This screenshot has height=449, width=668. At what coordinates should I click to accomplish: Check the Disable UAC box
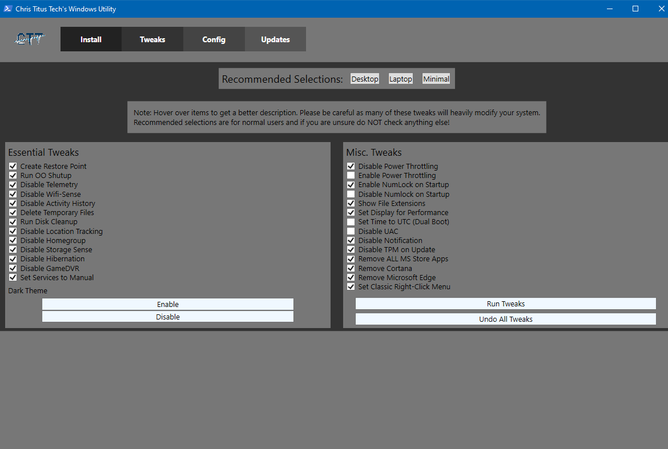click(351, 231)
